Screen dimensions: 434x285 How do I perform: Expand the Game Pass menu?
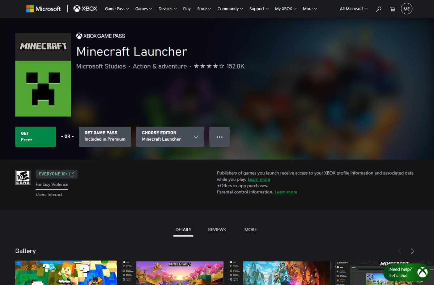(117, 9)
